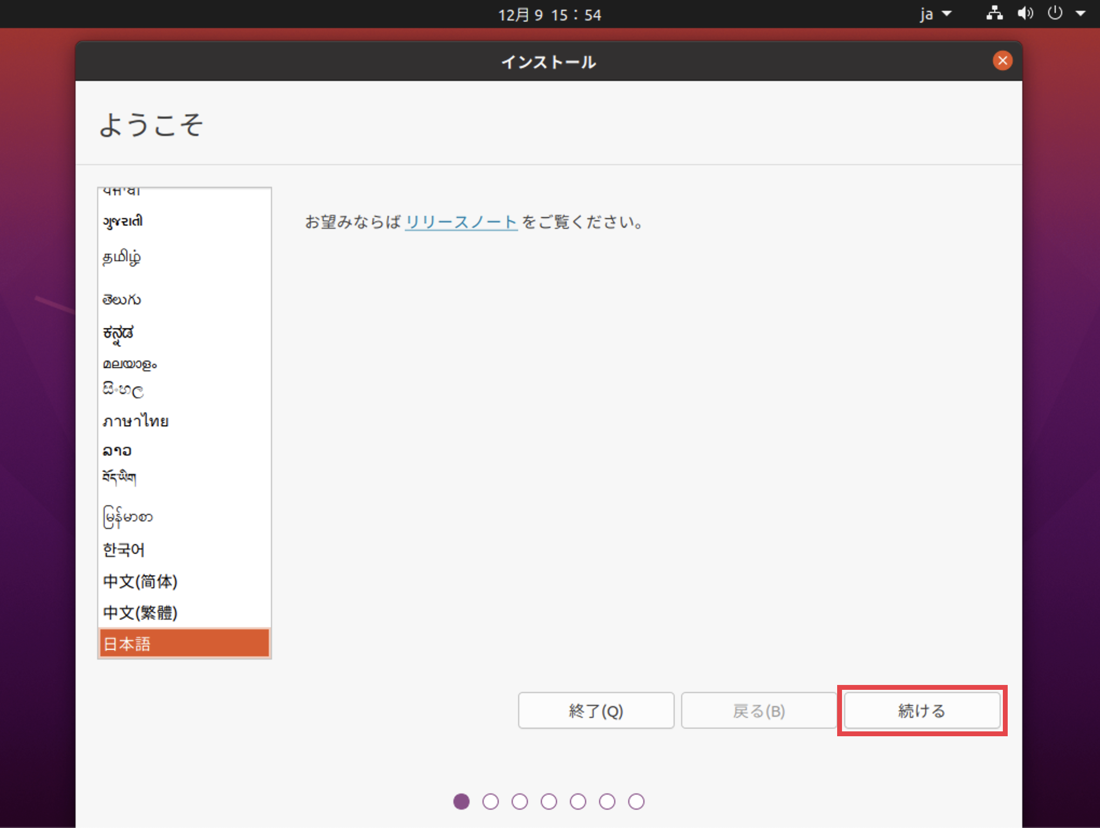Click the orange close icon on installer window
Screen dimensions: 1100x828
(1003, 60)
